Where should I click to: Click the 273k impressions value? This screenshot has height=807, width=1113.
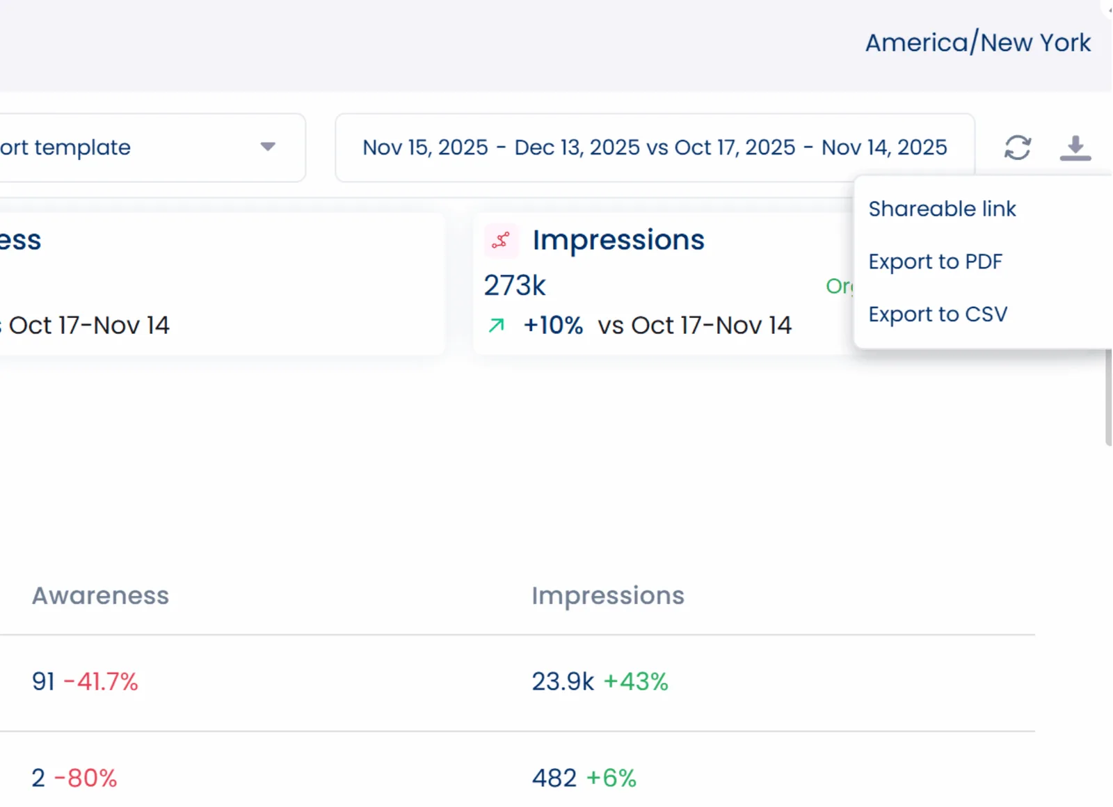click(515, 285)
